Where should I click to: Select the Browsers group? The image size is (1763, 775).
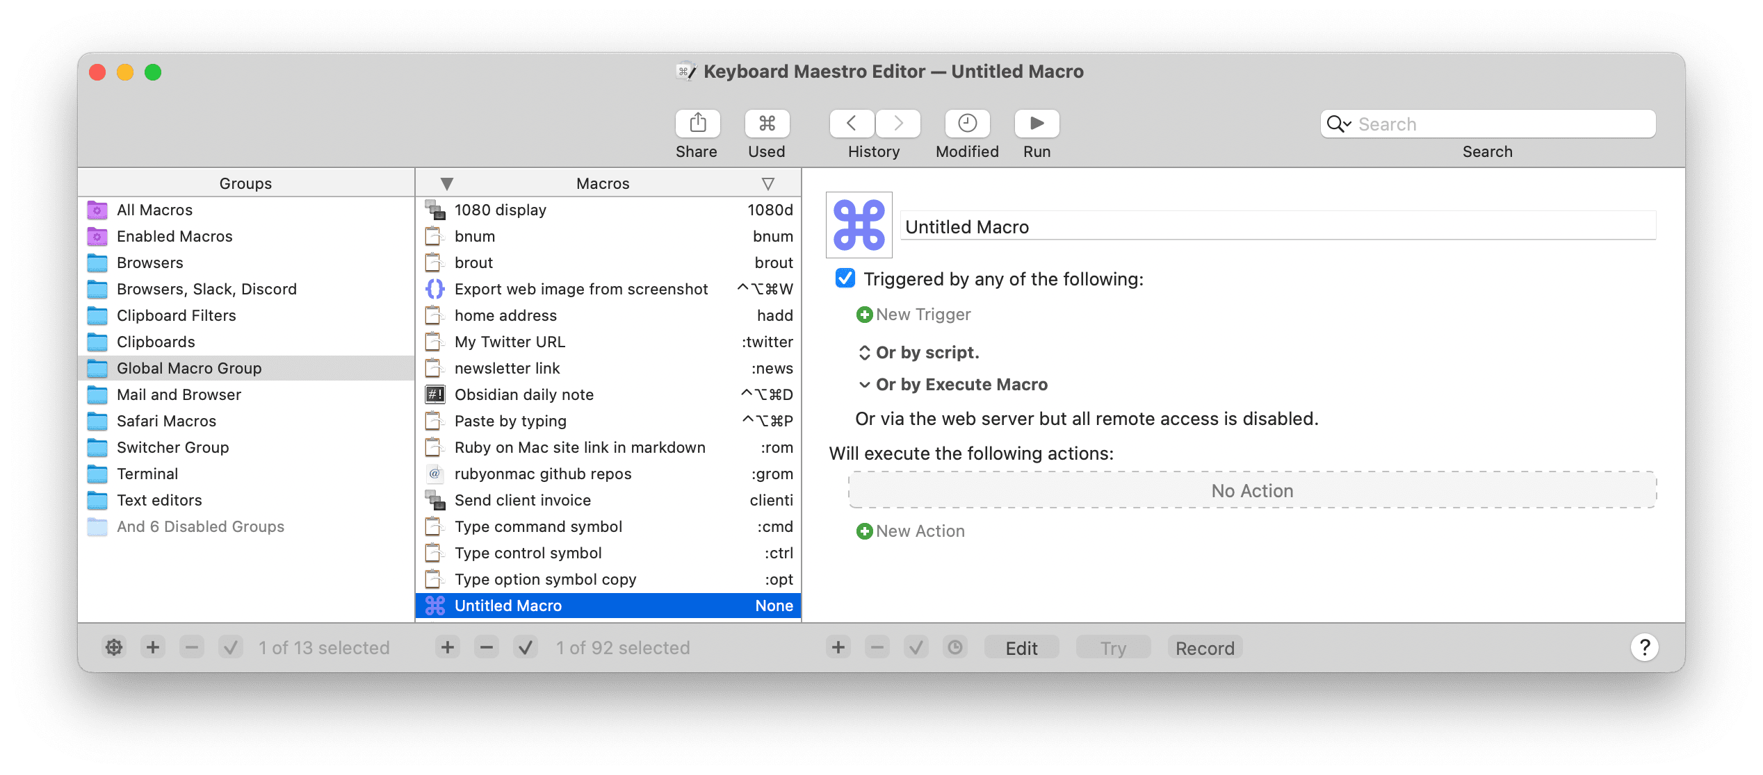[246, 262]
